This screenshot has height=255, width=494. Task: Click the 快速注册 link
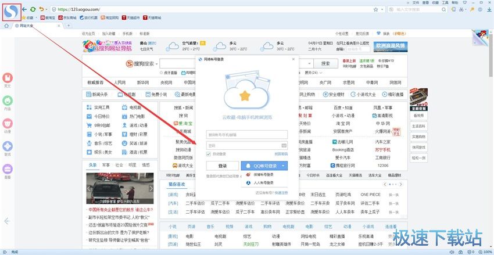[281, 193]
